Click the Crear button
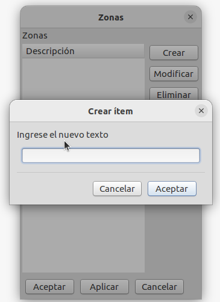The image size is (220, 302). [174, 53]
